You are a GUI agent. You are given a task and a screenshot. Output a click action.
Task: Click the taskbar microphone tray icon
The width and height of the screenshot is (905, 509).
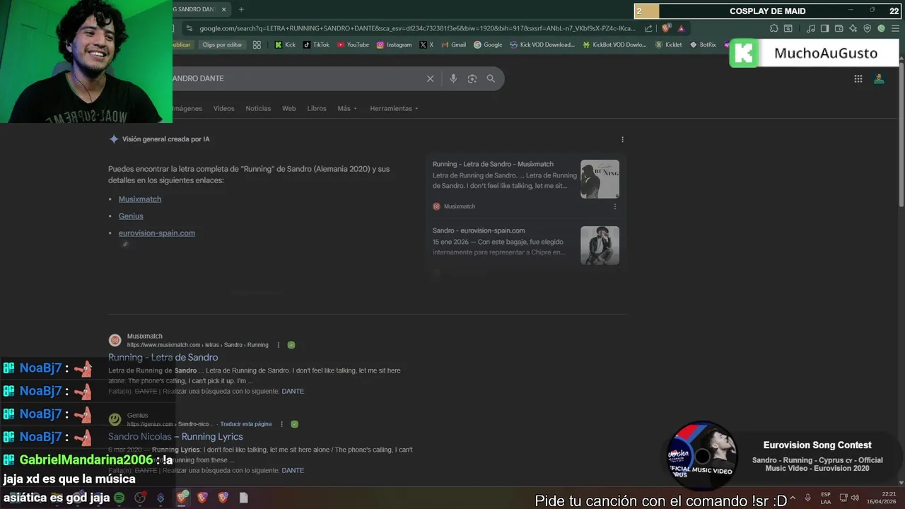(x=807, y=498)
